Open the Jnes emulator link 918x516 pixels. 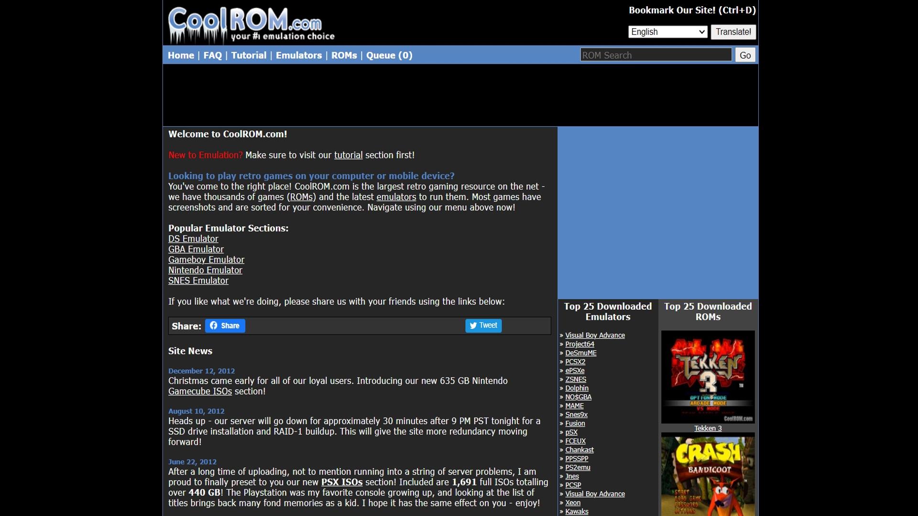pyautogui.click(x=572, y=477)
